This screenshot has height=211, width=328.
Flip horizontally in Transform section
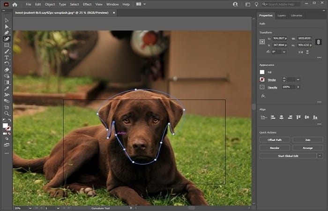(301, 52)
